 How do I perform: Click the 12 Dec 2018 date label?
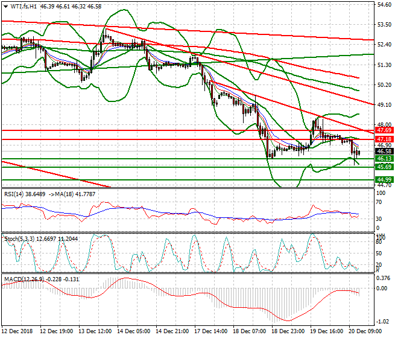[17, 331]
